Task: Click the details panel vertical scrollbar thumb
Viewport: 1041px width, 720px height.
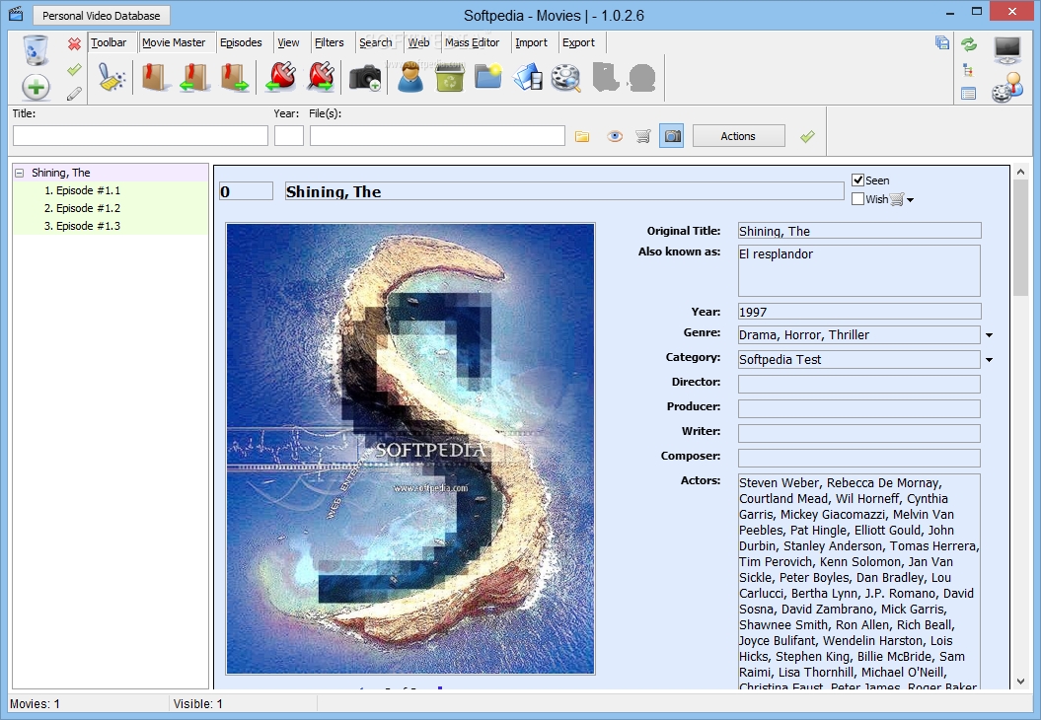Action: (1020, 239)
